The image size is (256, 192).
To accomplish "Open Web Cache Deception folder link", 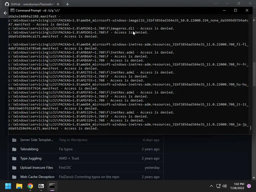I will 37,177.
